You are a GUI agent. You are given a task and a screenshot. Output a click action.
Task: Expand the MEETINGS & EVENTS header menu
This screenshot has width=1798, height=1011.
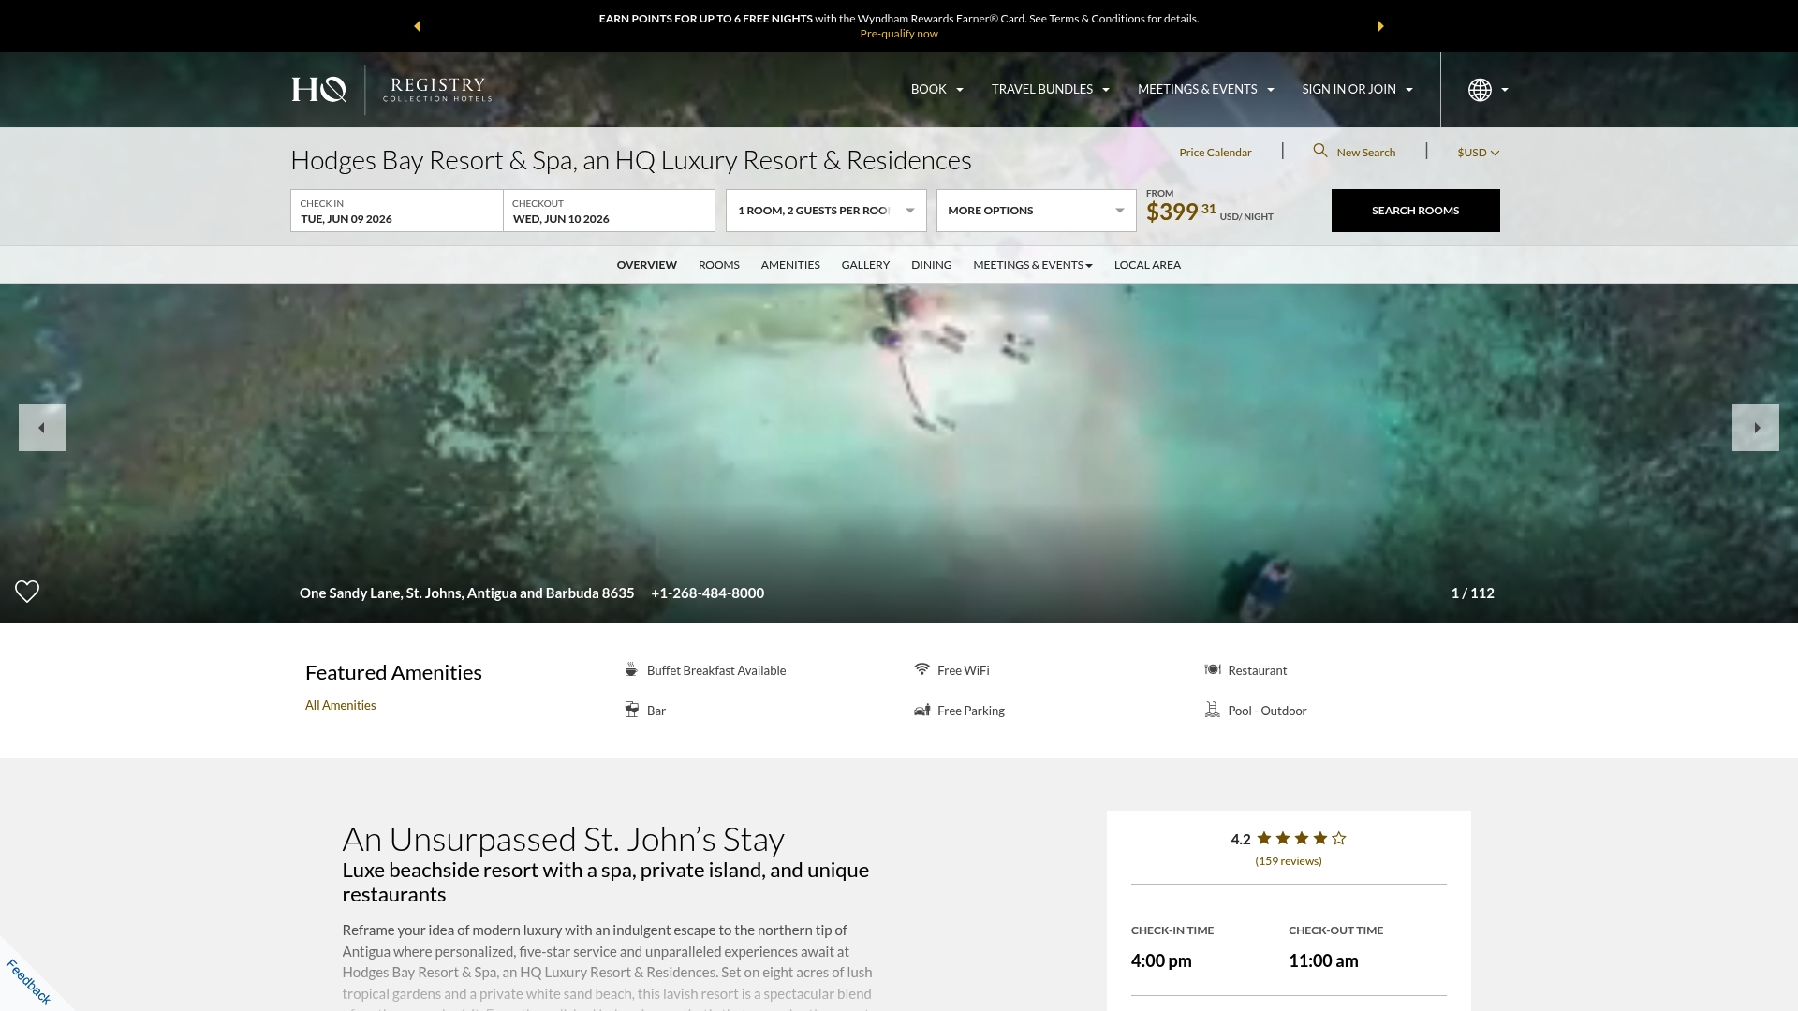(x=1206, y=89)
